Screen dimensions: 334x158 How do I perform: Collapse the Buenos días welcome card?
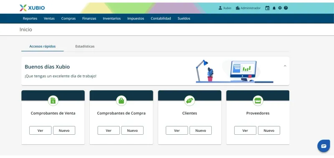[285, 66]
